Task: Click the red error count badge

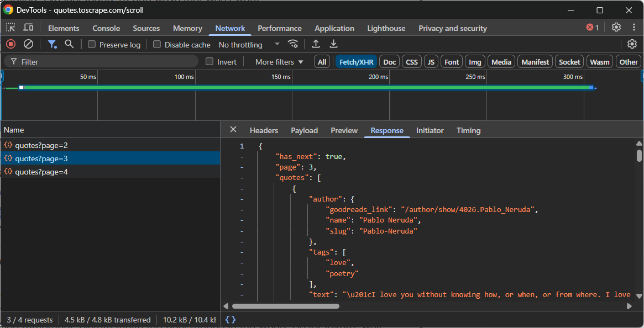Action: pos(593,28)
